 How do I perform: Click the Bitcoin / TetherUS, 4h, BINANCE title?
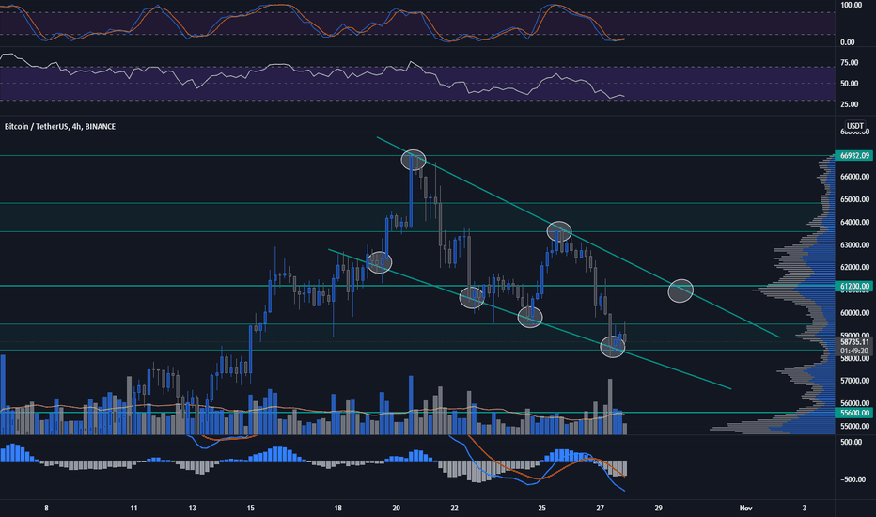pyautogui.click(x=60, y=127)
